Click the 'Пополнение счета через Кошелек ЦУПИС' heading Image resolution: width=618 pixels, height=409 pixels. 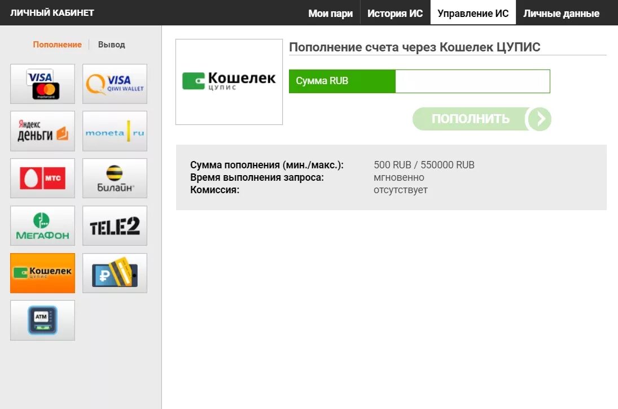click(x=415, y=47)
